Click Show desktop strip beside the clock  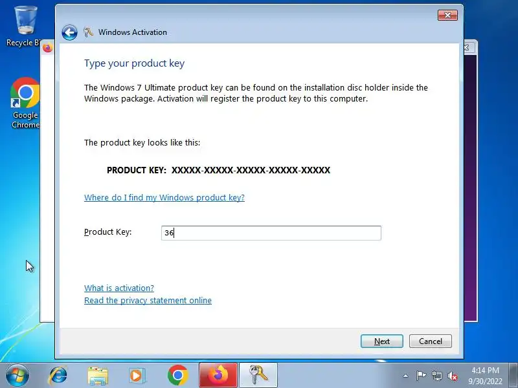coord(513,375)
